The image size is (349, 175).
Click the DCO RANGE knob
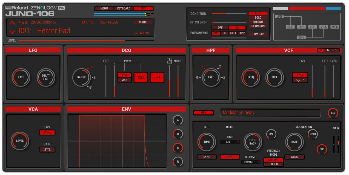point(82,78)
